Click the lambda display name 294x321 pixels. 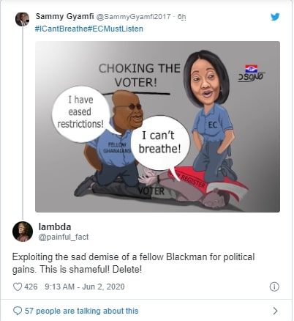click(55, 226)
